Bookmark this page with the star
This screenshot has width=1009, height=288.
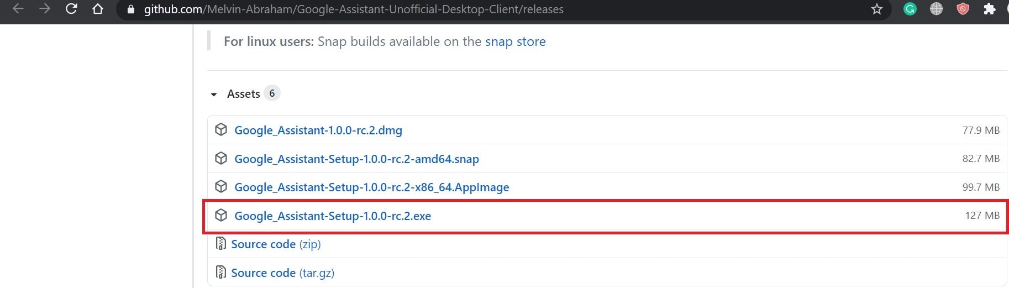tap(877, 9)
